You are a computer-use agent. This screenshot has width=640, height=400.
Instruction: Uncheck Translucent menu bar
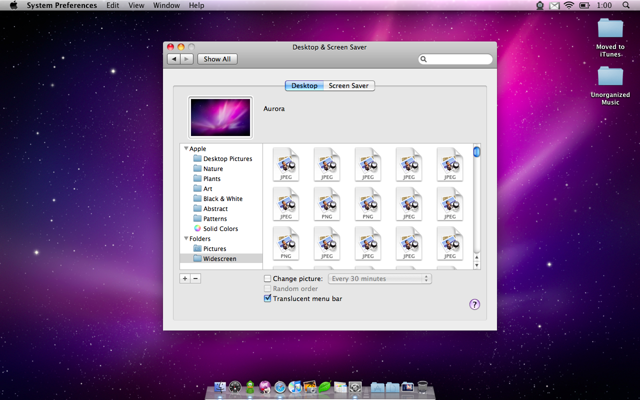(267, 298)
